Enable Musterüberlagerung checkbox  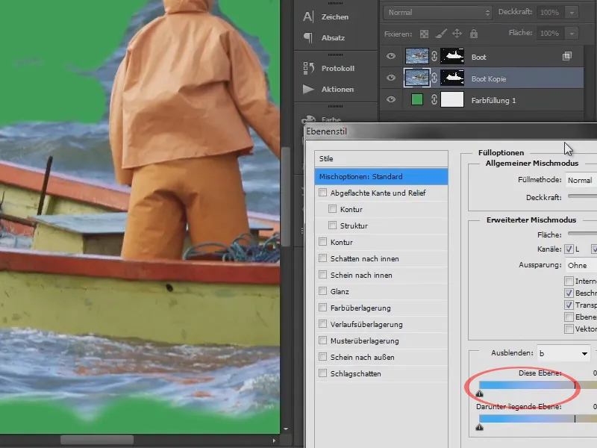click(323, 340)
